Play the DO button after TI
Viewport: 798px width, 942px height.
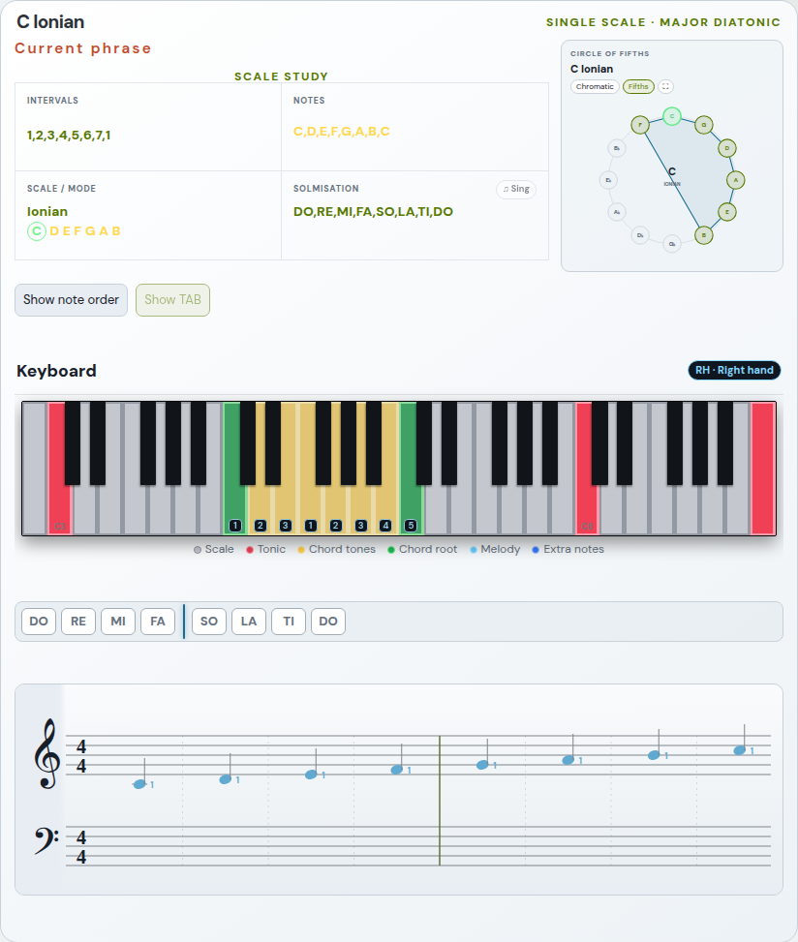(328, 622)
